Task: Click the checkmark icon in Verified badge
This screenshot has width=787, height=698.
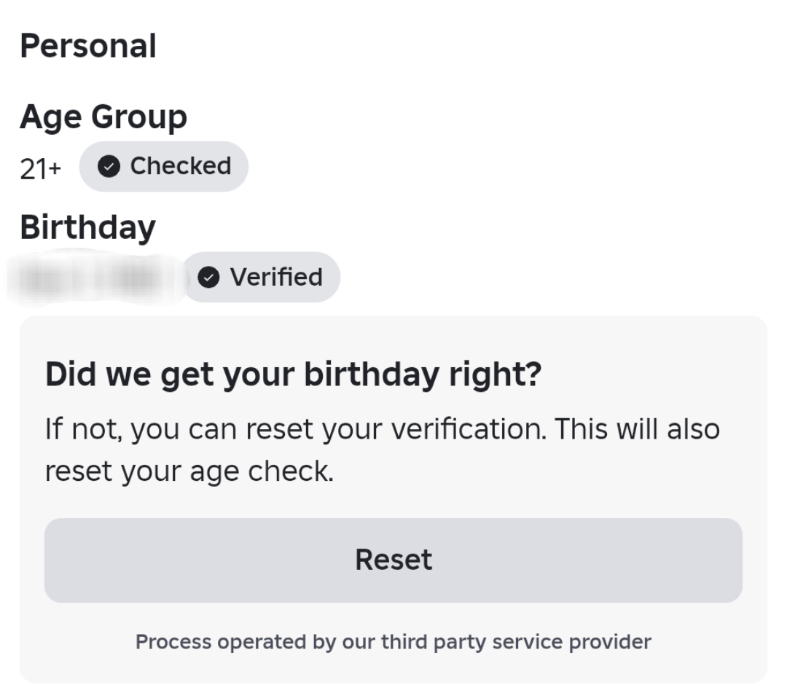Action: 209,278
